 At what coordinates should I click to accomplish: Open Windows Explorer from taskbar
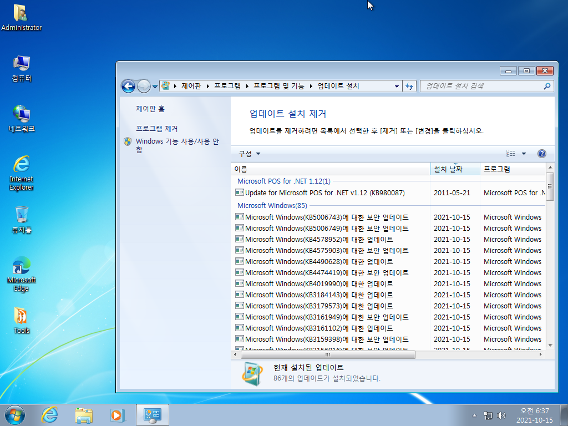click(x=84, y=415)
